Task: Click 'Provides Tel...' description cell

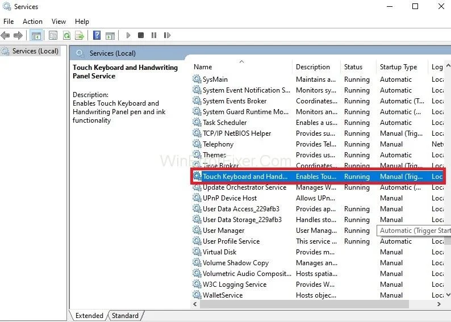Action: tap(316, 144)
